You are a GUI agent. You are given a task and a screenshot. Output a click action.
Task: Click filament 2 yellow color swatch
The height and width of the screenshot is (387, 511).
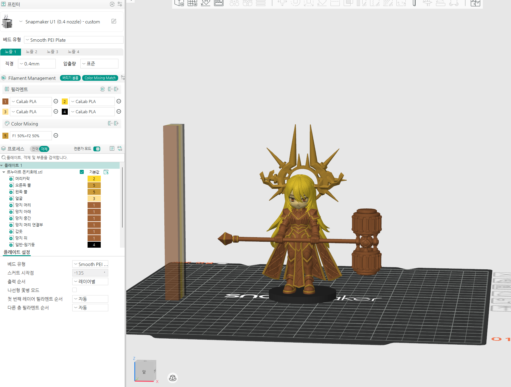64,101
